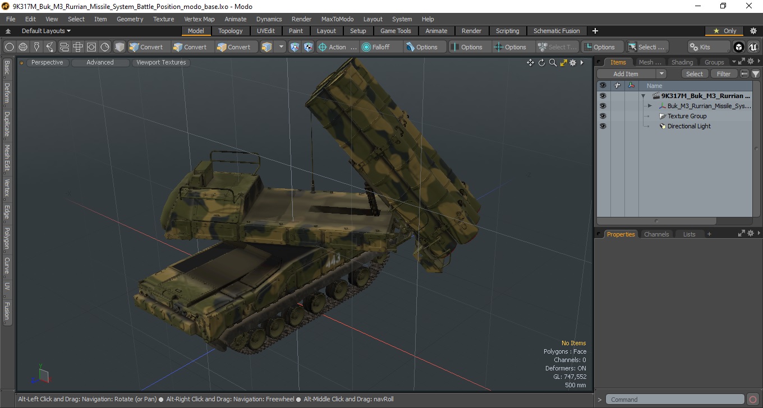Select the curve path tool icon
Viewport: 763px width, 408px height.
pyautogui.click(x=50, y=47)
